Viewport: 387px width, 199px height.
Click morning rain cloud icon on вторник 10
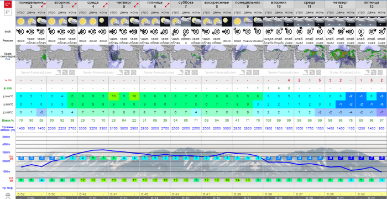coord(268,22)
